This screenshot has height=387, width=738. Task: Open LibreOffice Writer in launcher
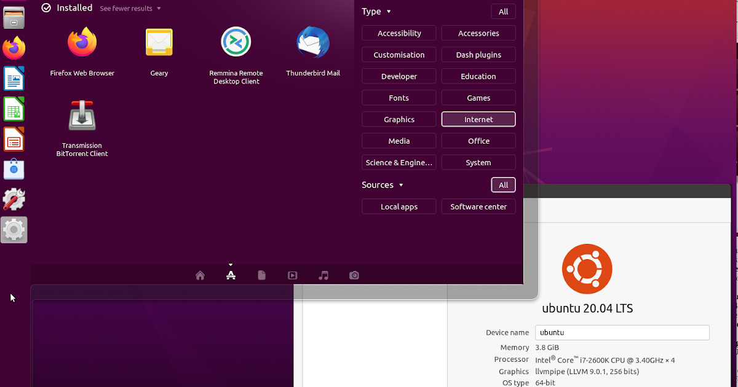coord(14,79)
